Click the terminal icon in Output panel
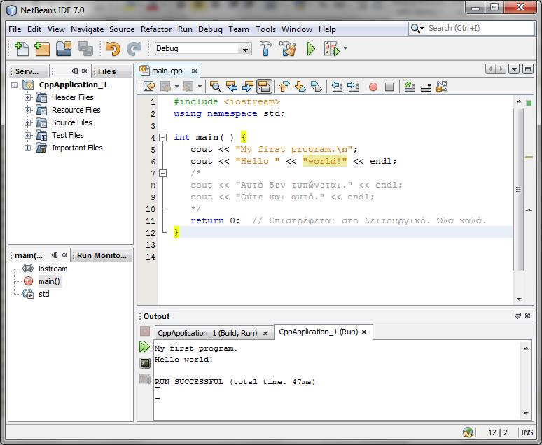Image resolution: width=542 pixels, height=445 pixels. pyautogui.click(x=145, y=363)
